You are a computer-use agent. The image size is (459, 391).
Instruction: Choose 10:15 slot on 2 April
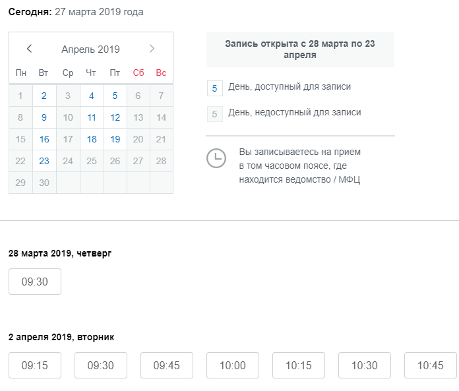pyautogui.click(x=299, y=365)
